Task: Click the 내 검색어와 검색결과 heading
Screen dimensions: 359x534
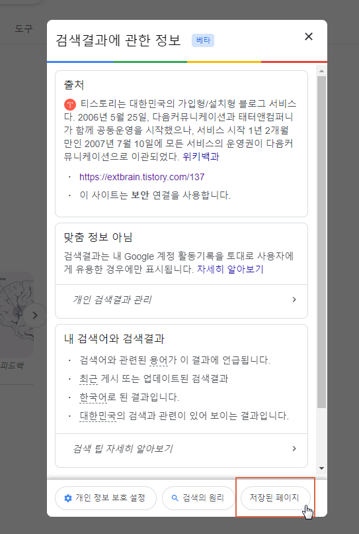Action: click(114, 339)
